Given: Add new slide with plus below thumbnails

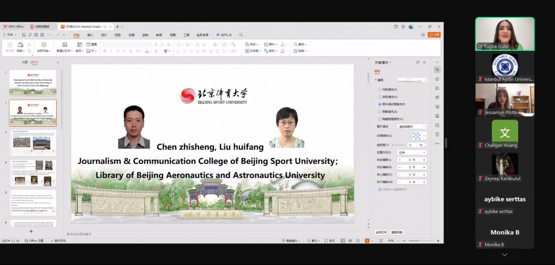Looking at the screenshot, I should point(31,231).
